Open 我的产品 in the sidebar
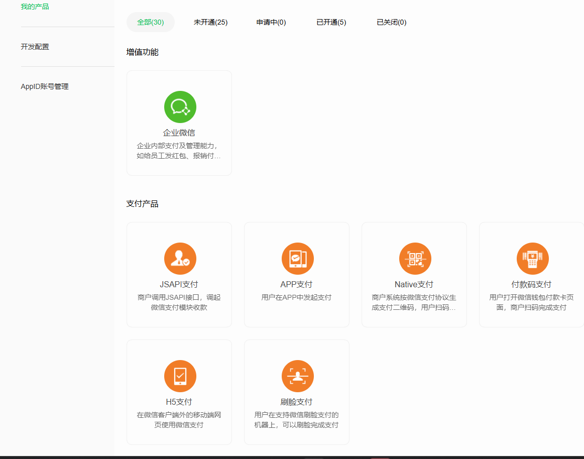The height and width of the screenshot is (459, 584). (x=35, y=7)
